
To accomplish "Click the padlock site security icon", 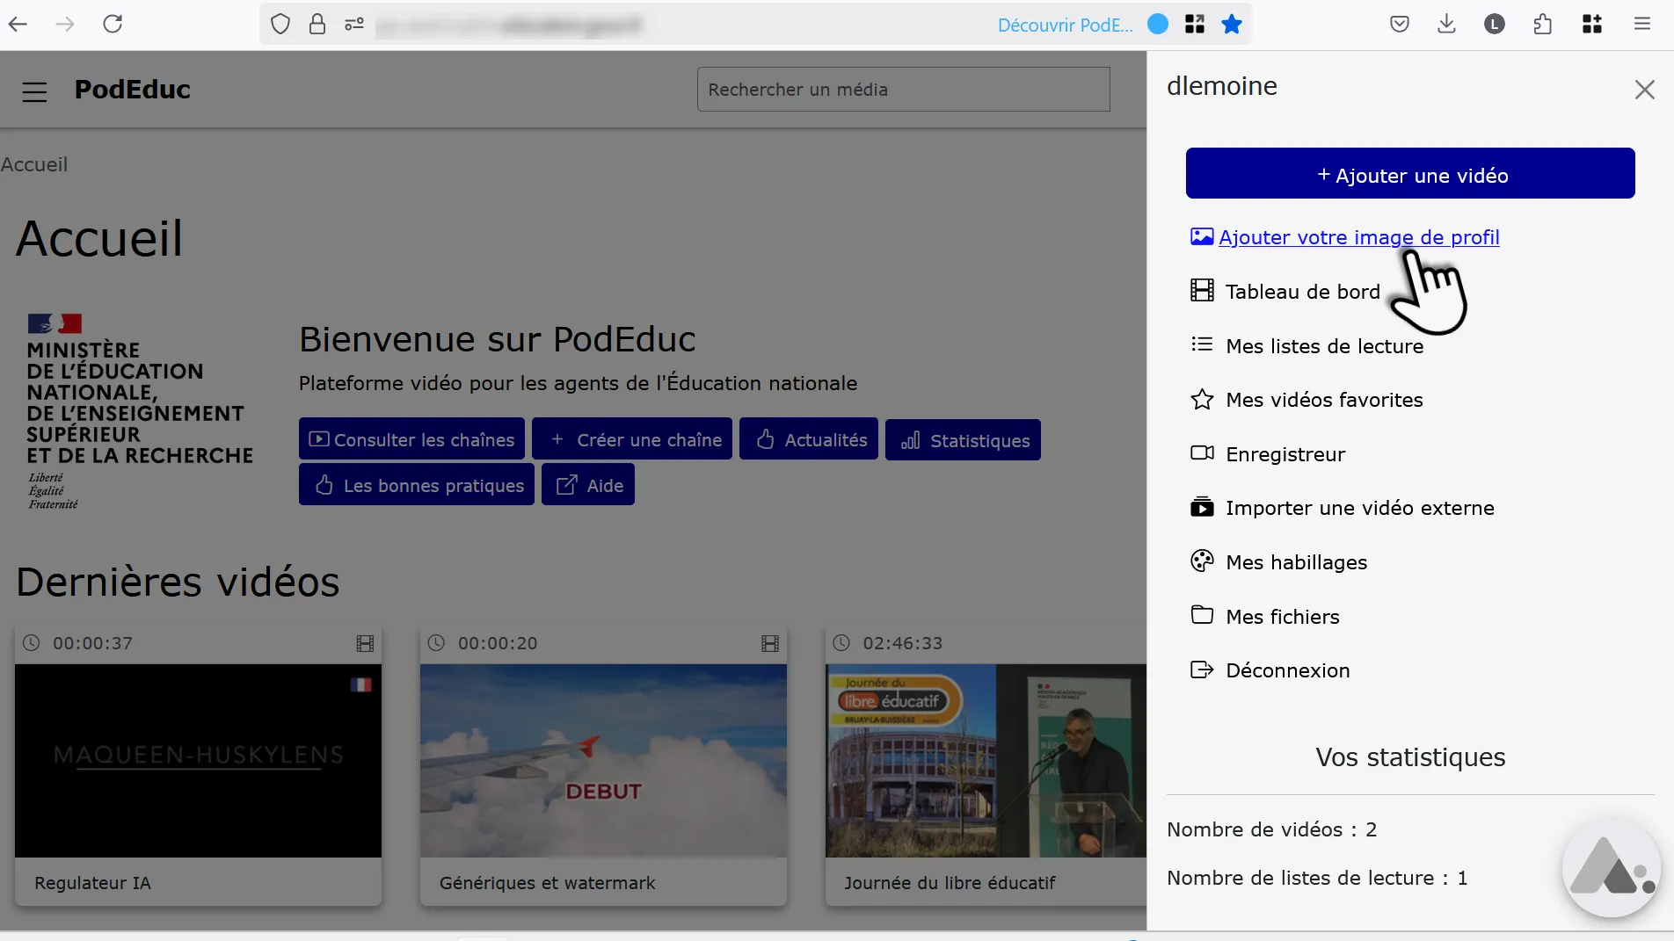I will tap(317, 24).
